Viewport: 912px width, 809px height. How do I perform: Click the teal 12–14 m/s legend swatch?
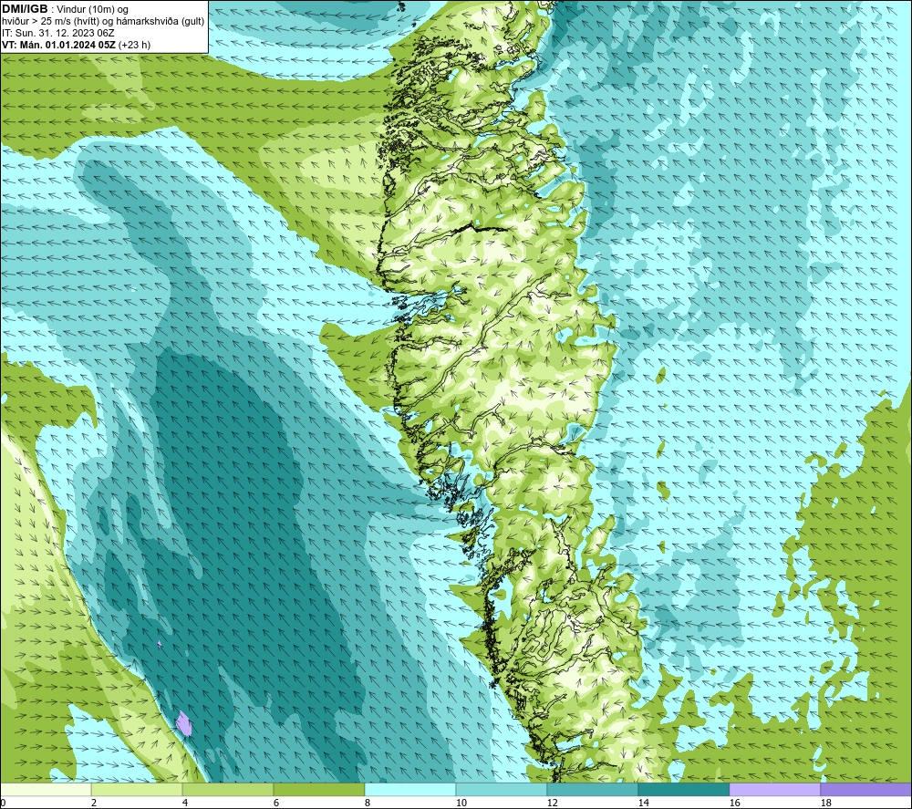592,789
